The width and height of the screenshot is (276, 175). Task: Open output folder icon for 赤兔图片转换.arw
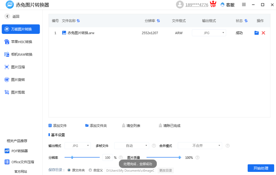(x=256, y=33)
